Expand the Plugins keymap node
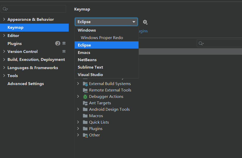Image resolution: width=242 pixels, height=158 pixels. 78,128
